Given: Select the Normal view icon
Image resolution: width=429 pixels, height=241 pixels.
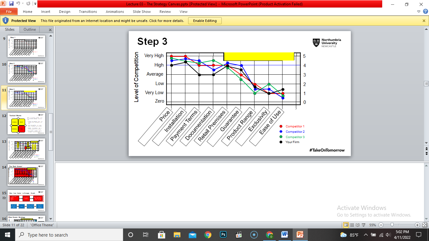Looking at the screenshot, I should pos(346,225).
